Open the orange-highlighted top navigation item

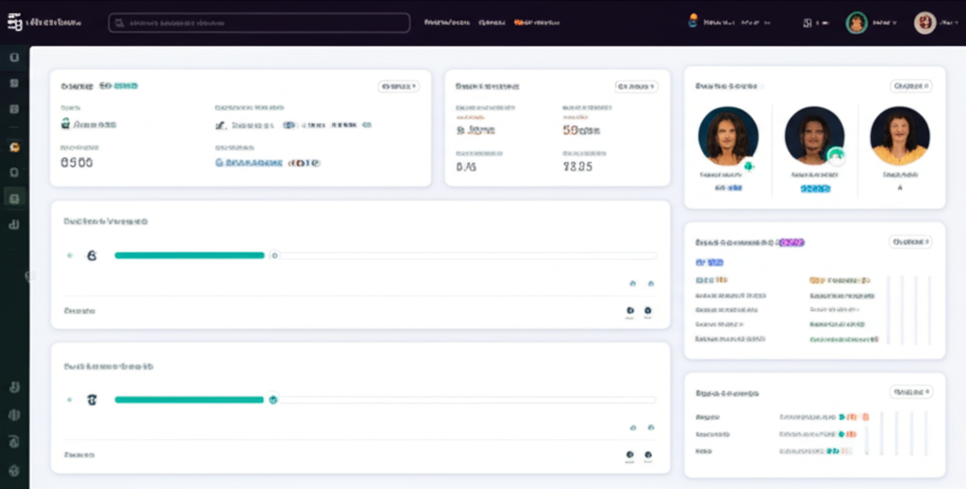537,23
